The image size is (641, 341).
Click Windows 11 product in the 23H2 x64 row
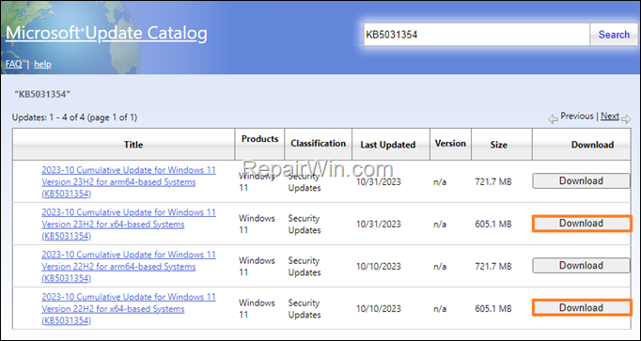point(257,225)
